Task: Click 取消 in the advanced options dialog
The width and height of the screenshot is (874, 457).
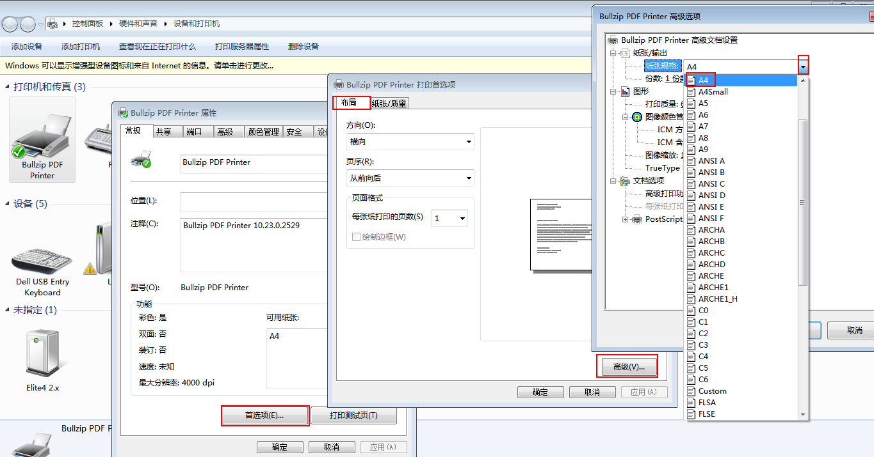Action: (x=852, y=330)
